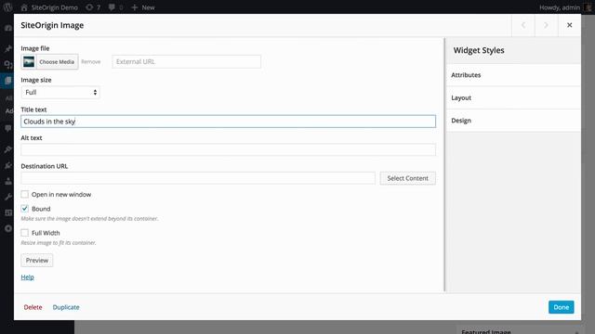This screenshot has height=334, width=595.
Task: Click the Posts pin icon in sidebar
Action: pyautogui.click(x=8, y=48)
